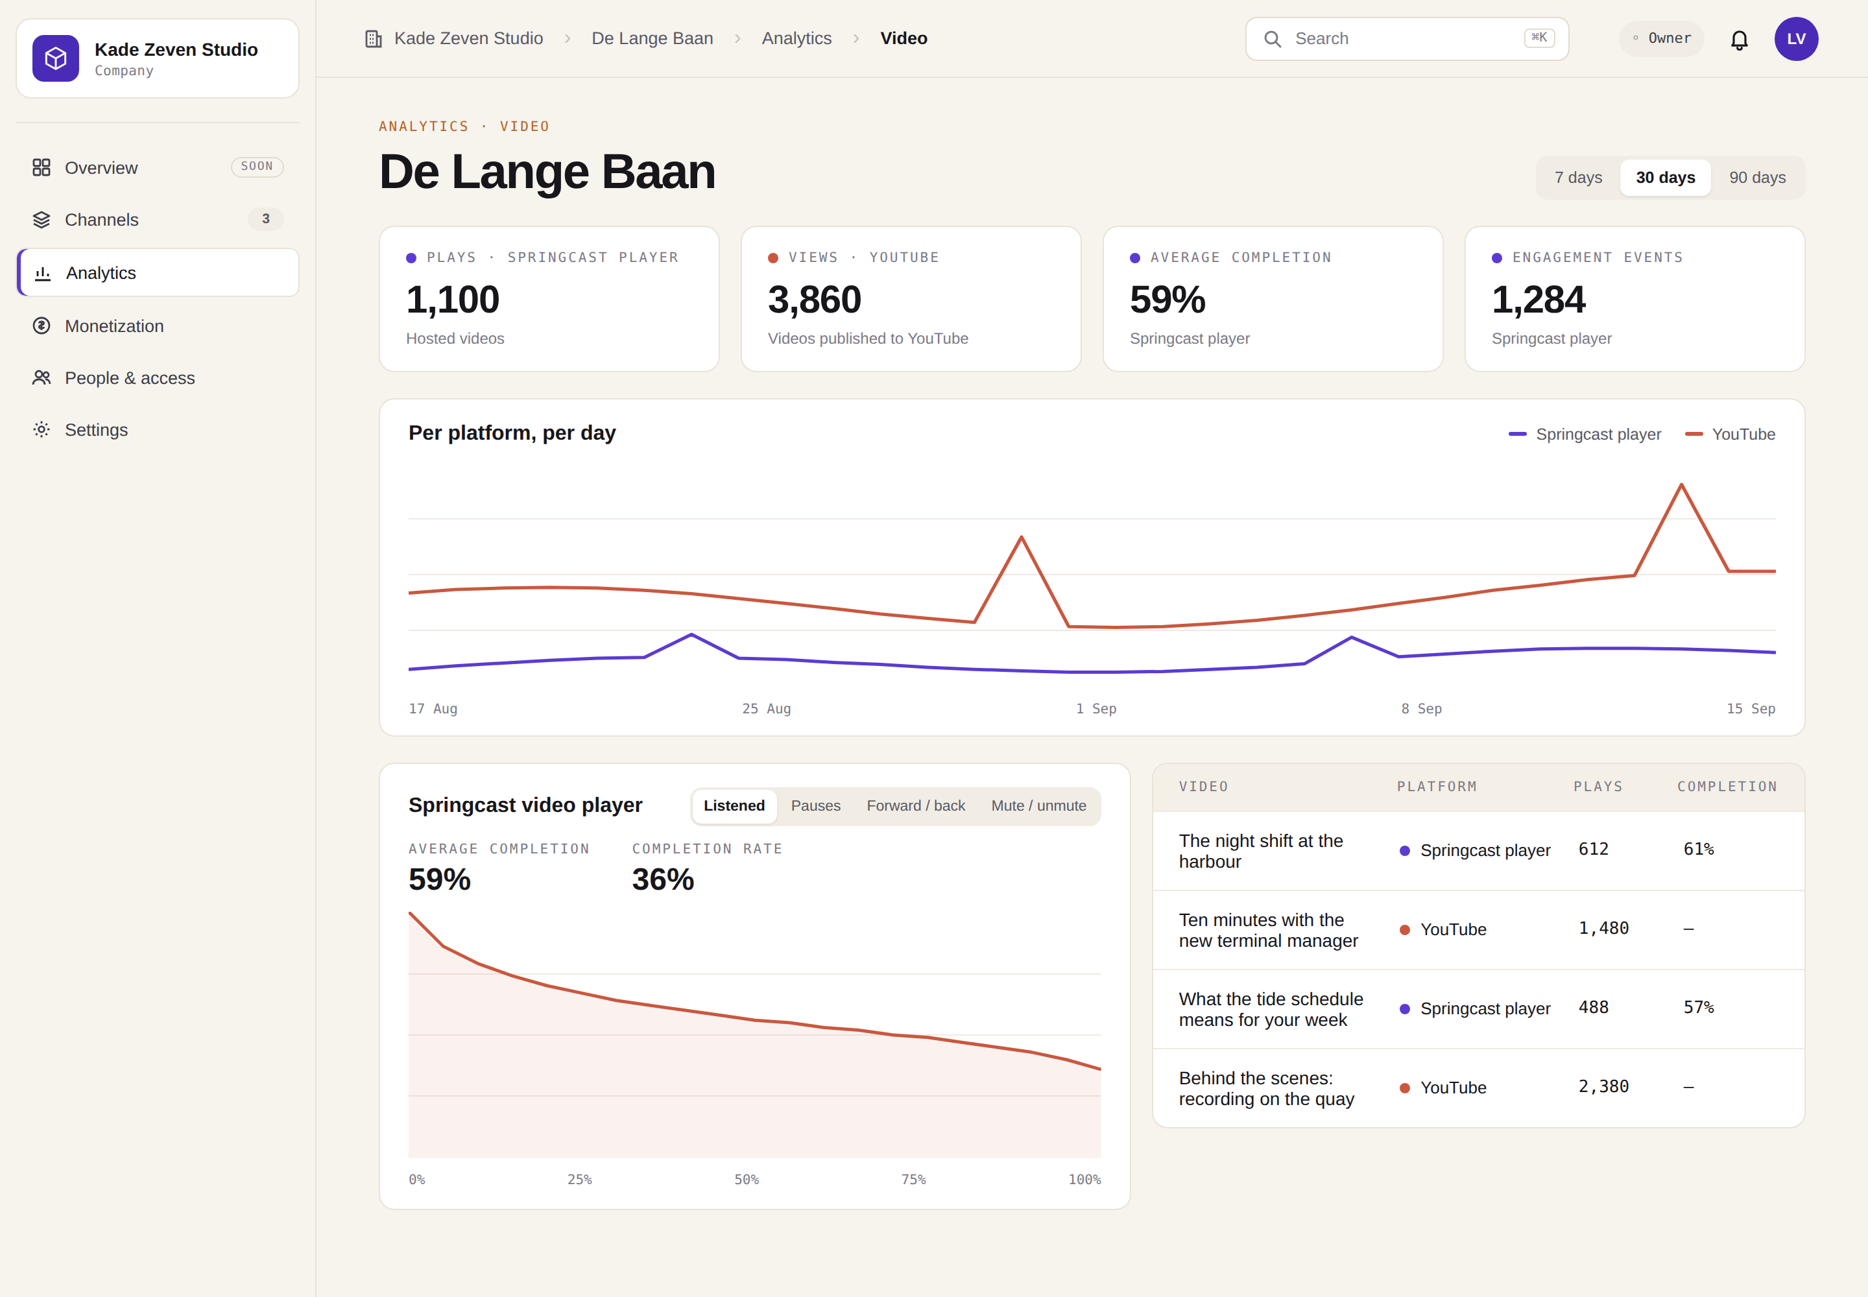Open Channels in the sidebar

[158, 219]
